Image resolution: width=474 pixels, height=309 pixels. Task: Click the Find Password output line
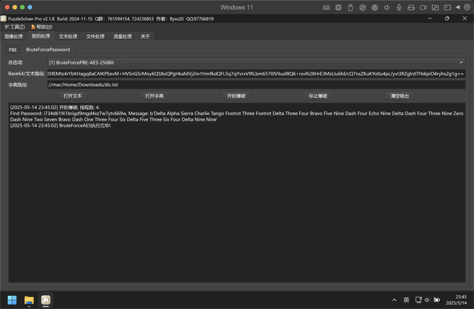(237, 116)
